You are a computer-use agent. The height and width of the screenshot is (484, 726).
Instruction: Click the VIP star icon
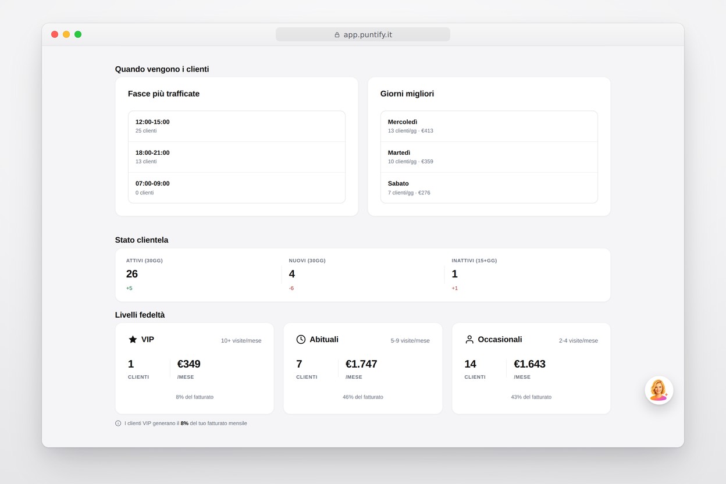[133, 339]
